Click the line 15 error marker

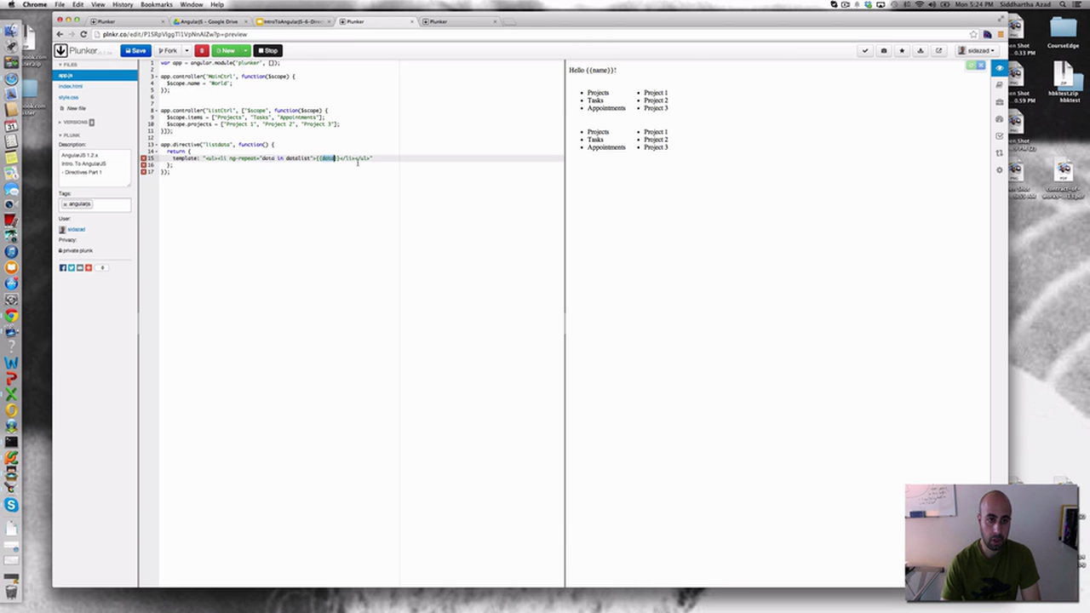[x=143, y=158]
